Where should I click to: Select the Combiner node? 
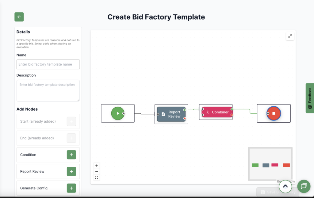tap(217, 112)
